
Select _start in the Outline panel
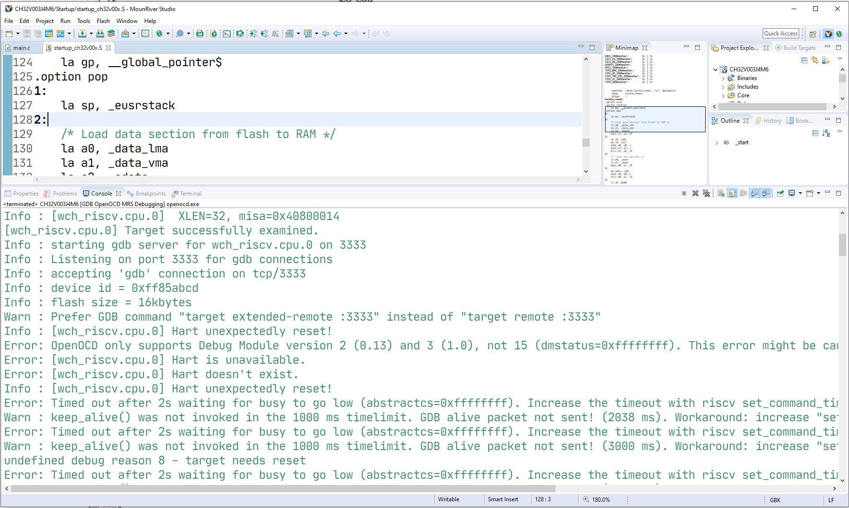[x=742, y=142]
